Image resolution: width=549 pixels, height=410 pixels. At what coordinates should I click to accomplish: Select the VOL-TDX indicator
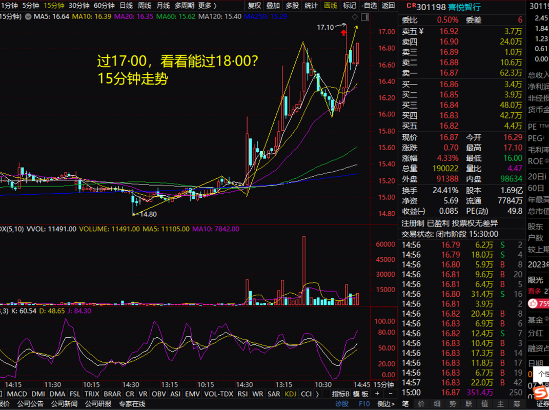[218, 394]
